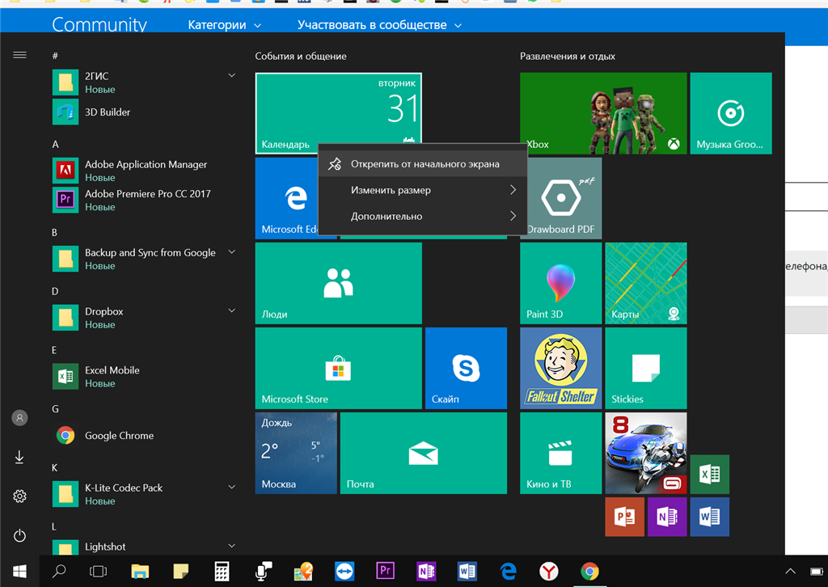The height and width of the screenshot is (587, 828).
Task: Expand the Backup and Sync from Google folder
Action: 231,251
